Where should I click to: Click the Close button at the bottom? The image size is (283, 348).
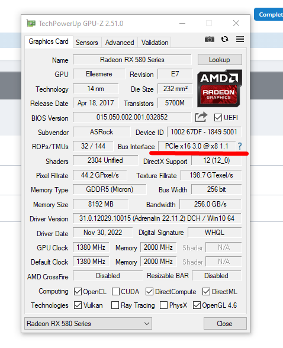click(x=224, y=323)
